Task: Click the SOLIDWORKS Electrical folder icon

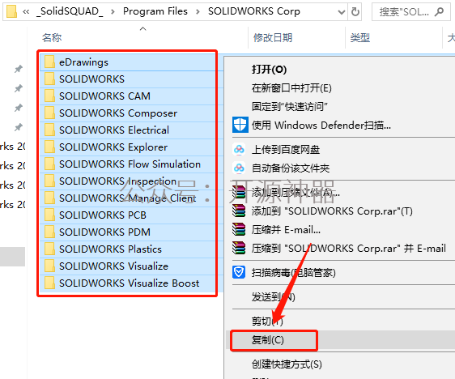Action: [49, 130]
